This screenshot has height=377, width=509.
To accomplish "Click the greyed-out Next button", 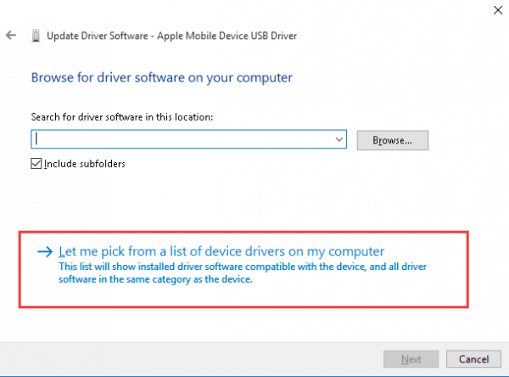I will [x=410, y=359].
